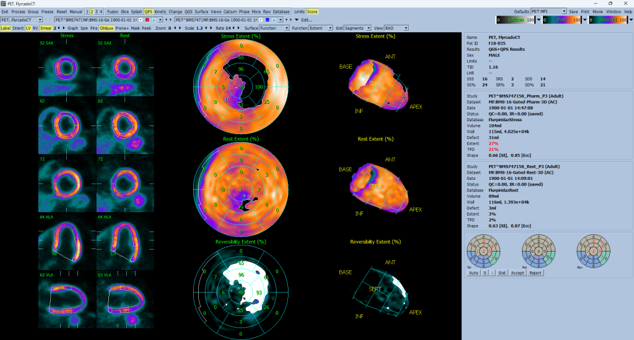Open the Kinetic page
This screenshot has height=340, width=634.
pyautogui.click(x=160, y=12)
